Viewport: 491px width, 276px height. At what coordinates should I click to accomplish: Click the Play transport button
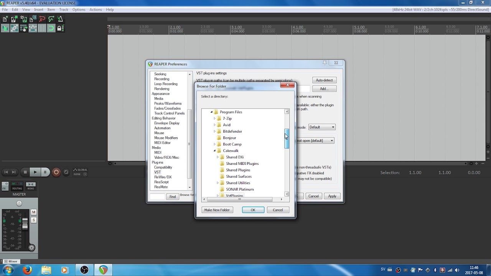(35, 172)
